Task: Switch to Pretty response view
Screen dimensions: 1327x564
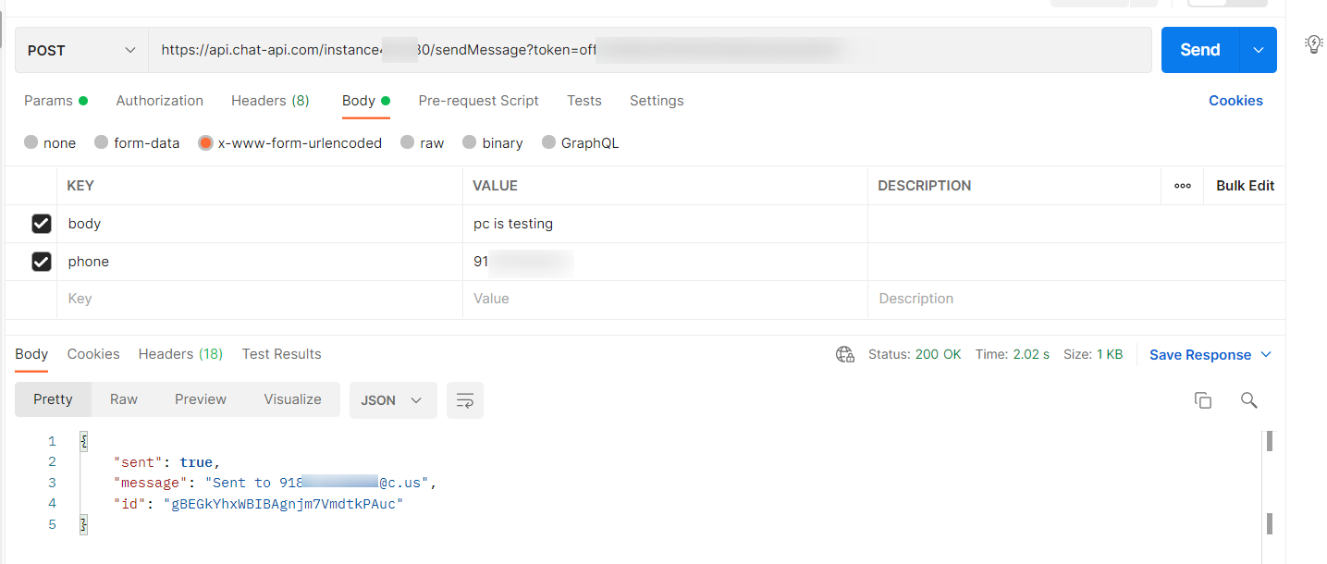Action: tap(53, 399)
